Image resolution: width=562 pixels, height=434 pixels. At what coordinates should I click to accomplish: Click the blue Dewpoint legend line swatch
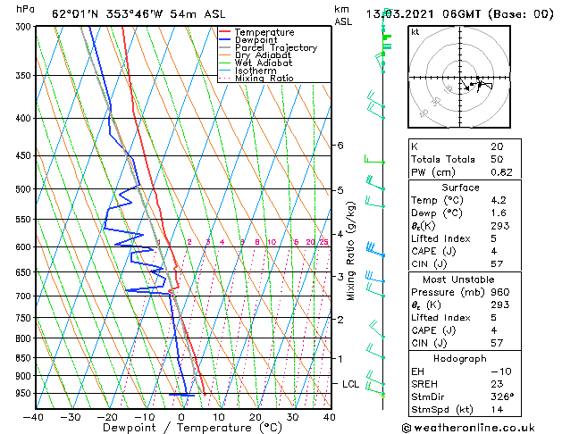(x=225, y=39)
